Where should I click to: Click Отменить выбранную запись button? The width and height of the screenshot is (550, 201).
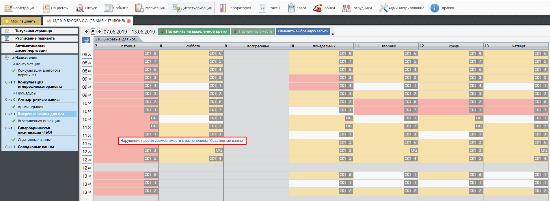point(303,31)
